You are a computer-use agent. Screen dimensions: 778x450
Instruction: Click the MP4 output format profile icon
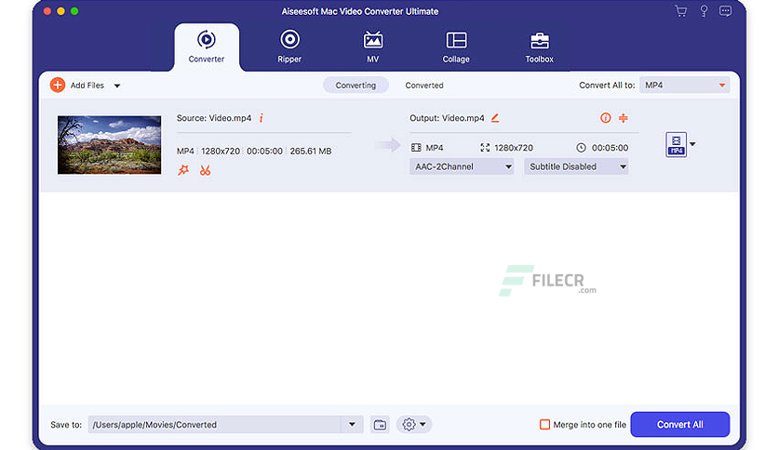[676, 144]
